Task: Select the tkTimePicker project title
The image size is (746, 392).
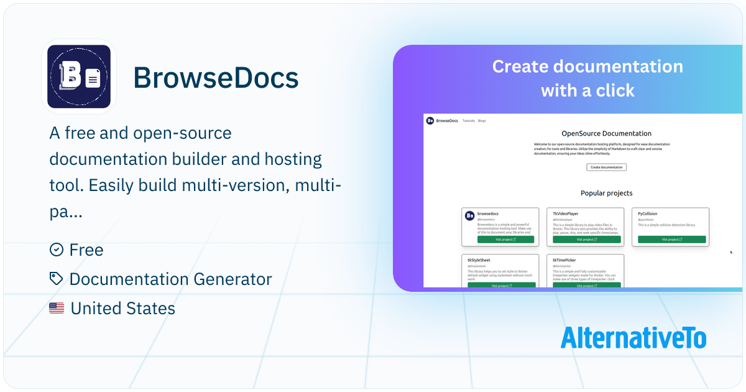Action: [x=564, y=259]
